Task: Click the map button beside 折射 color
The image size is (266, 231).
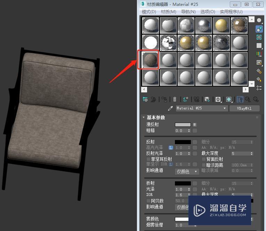Action: [x=195, y=183]
